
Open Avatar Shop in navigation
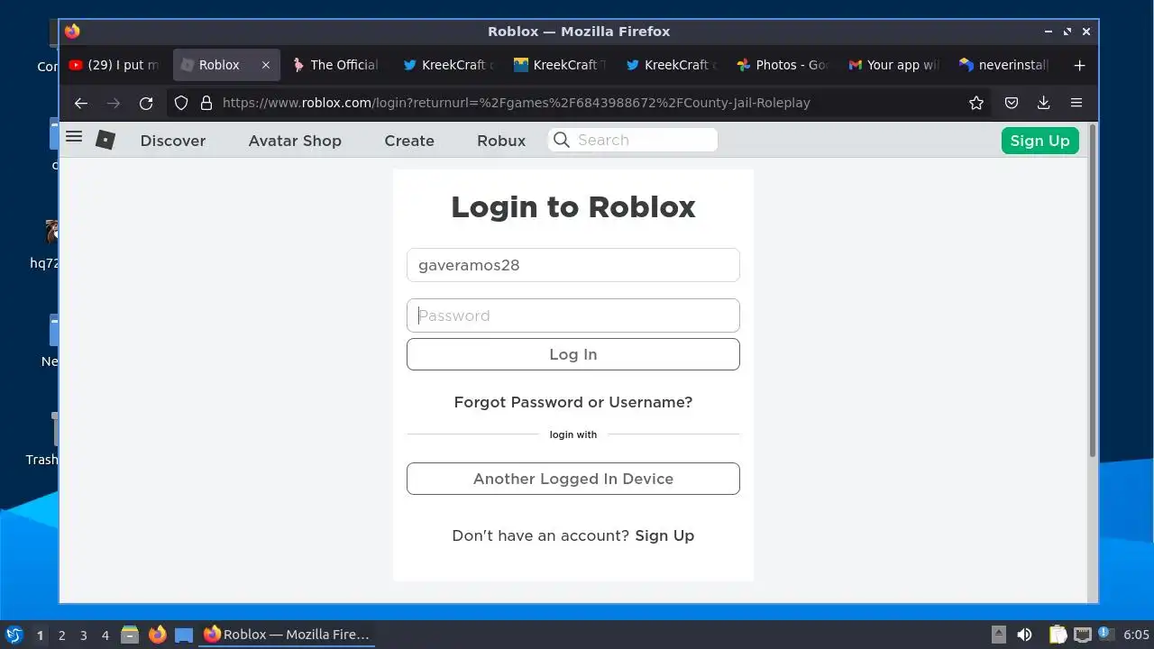[295, 141]
